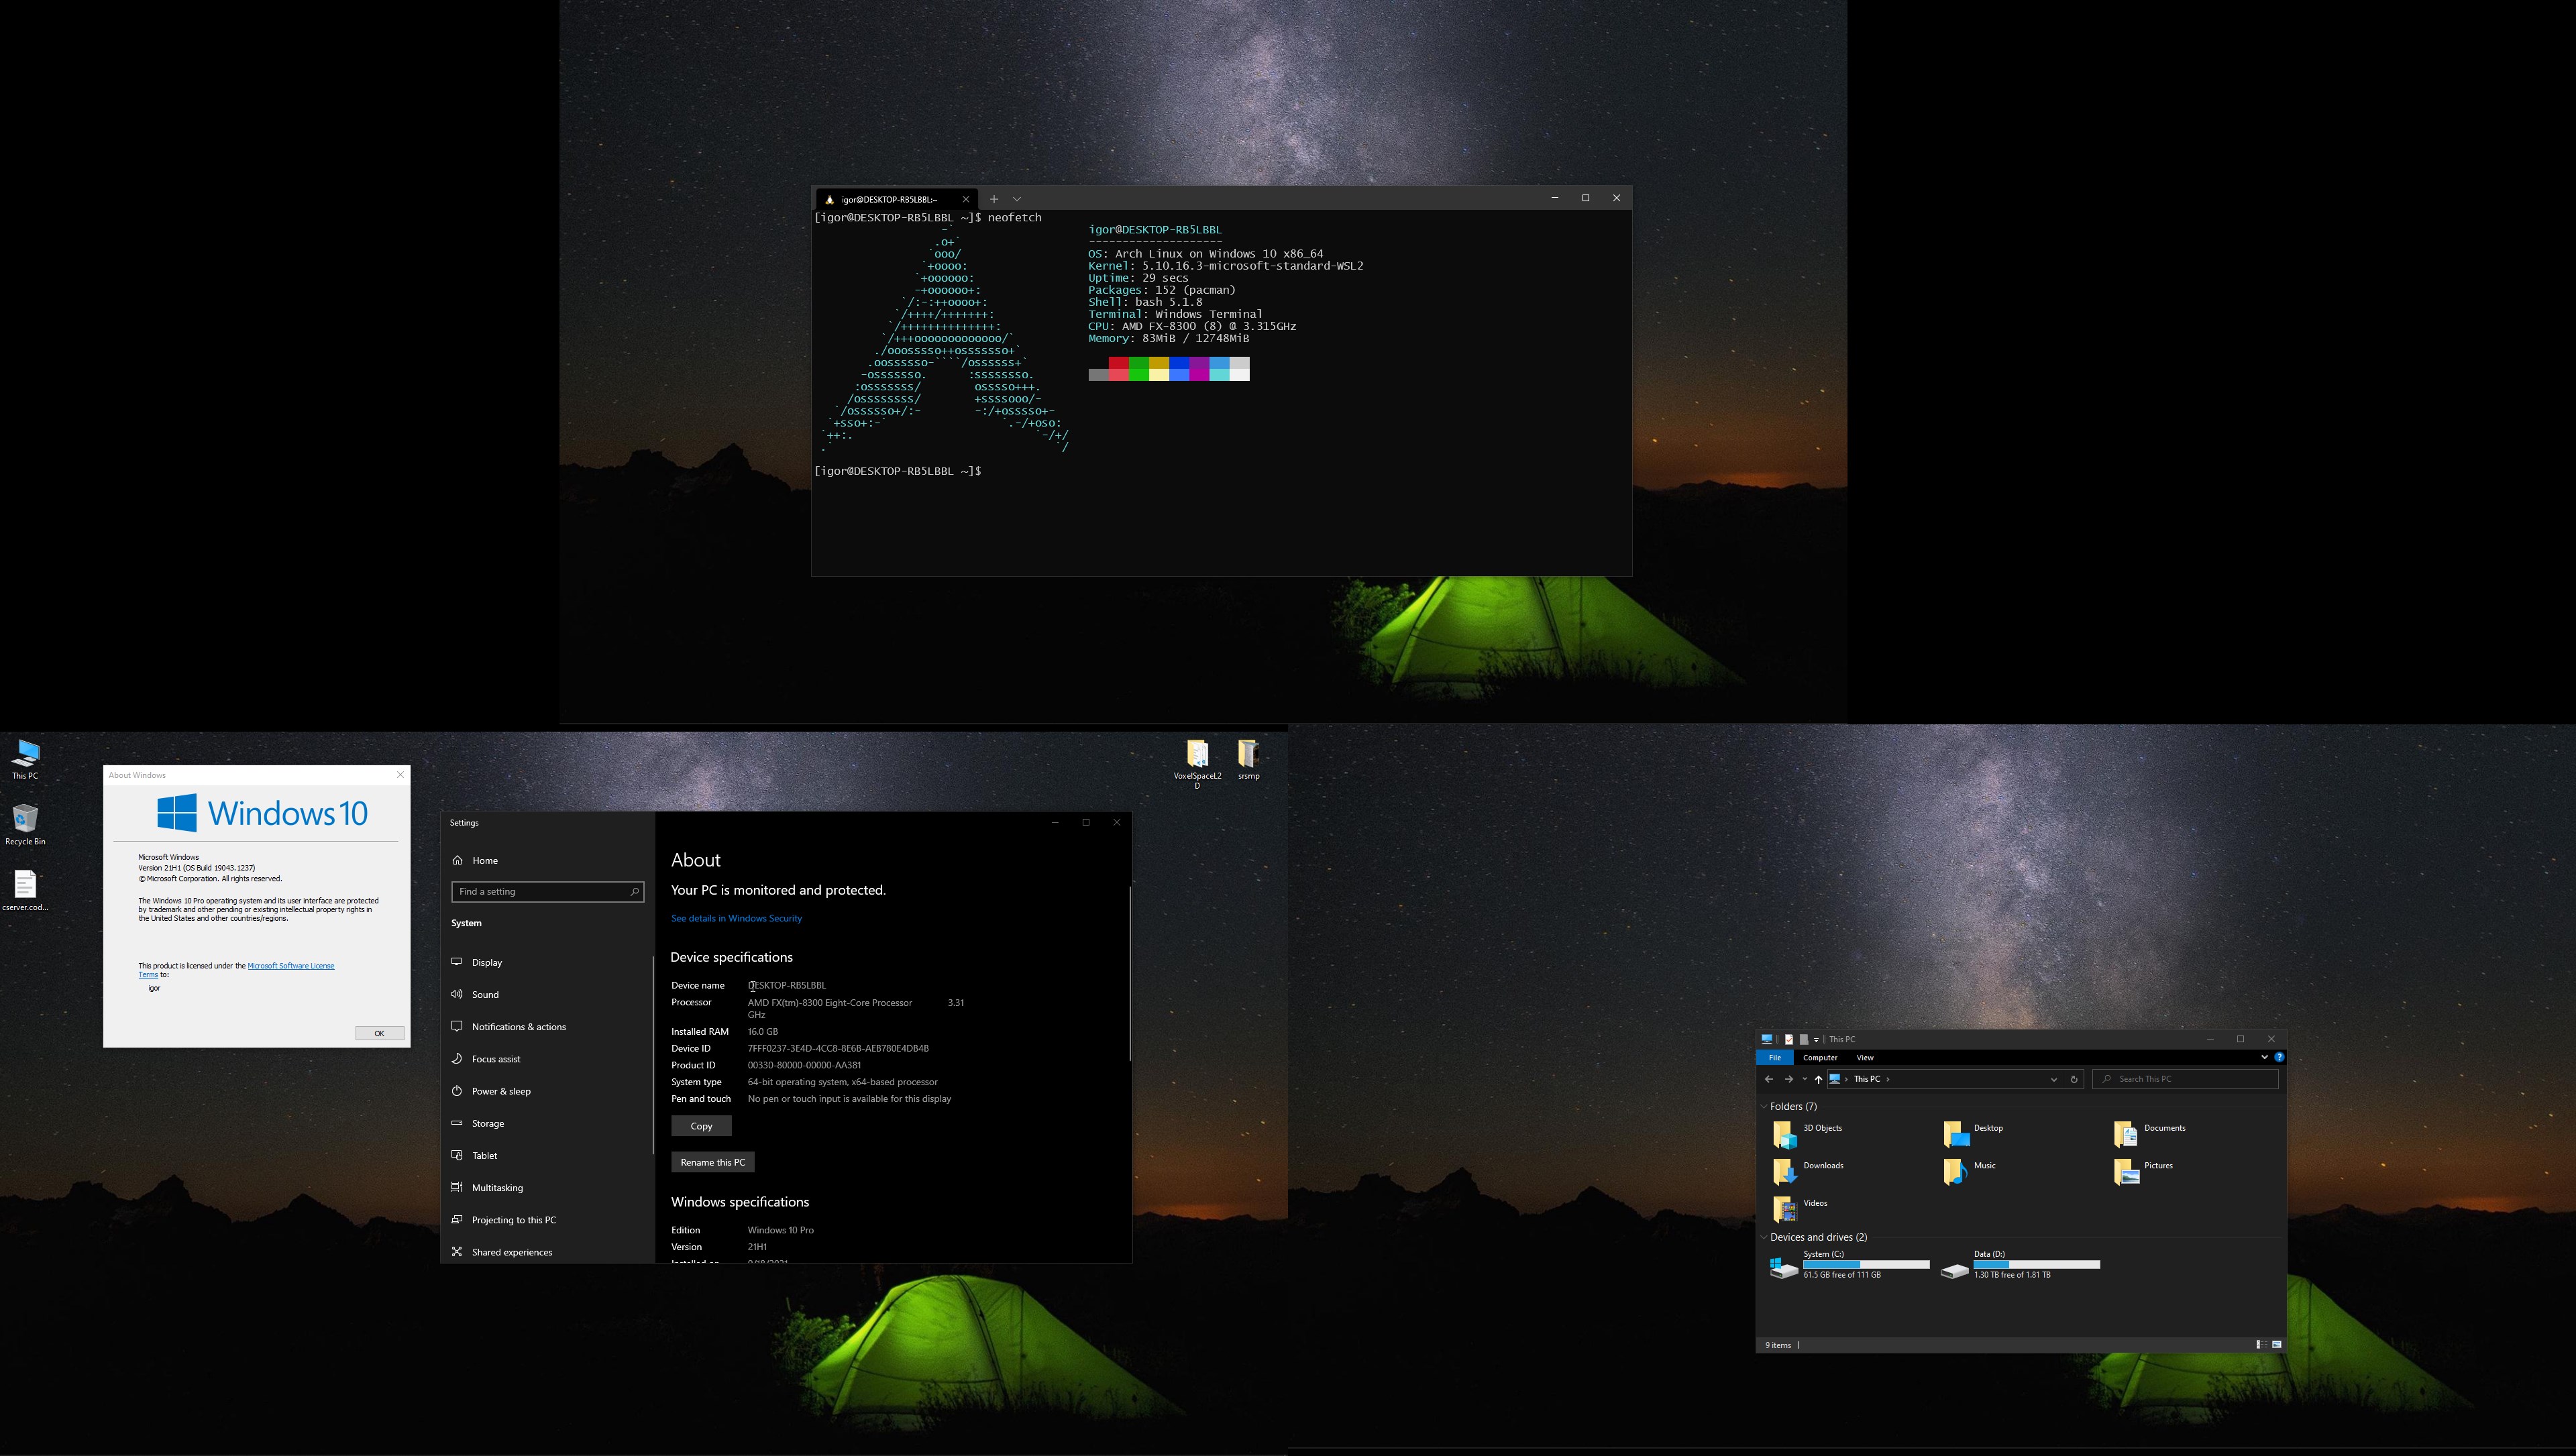The width and height of the screenshot is (2576, 1456).
Task: Click the Find a setting search box
Action: point(540,891)
